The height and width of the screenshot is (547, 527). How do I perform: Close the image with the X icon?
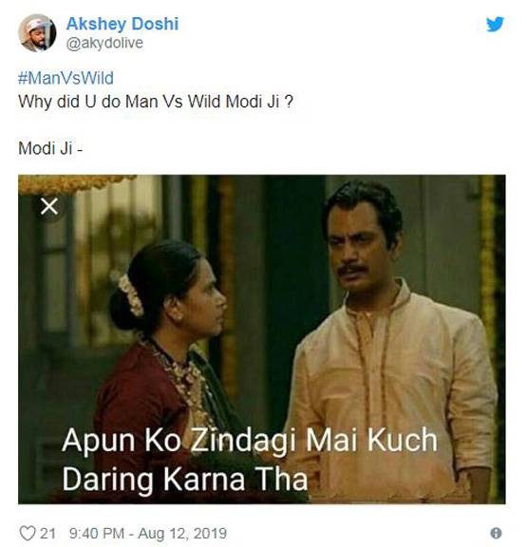click(x=49, y=206)
